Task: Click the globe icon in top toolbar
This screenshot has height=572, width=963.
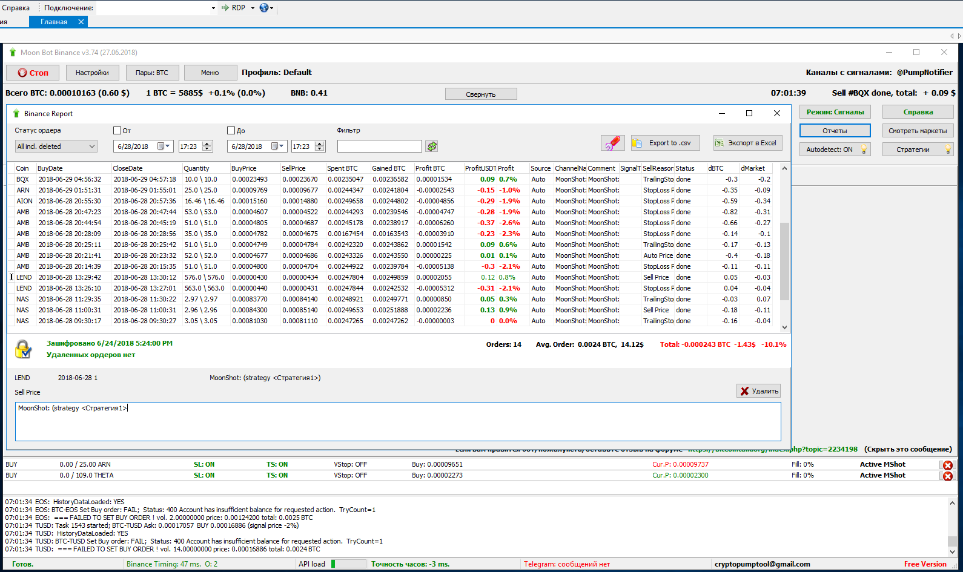Action: tap(264, 8)
